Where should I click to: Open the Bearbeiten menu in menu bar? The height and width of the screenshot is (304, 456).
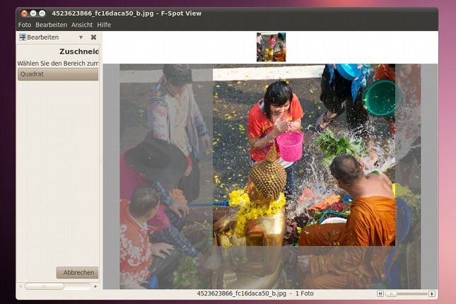coord(51,25)
